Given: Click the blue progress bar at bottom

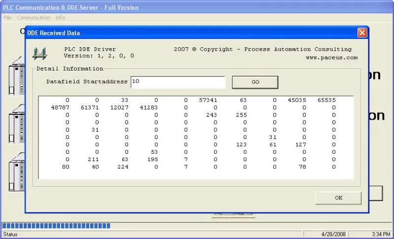Looking at the screenshot, I should [x=57, y=226].
